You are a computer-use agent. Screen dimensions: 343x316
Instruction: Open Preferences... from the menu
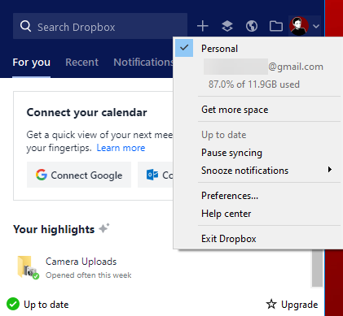point(230,196)
